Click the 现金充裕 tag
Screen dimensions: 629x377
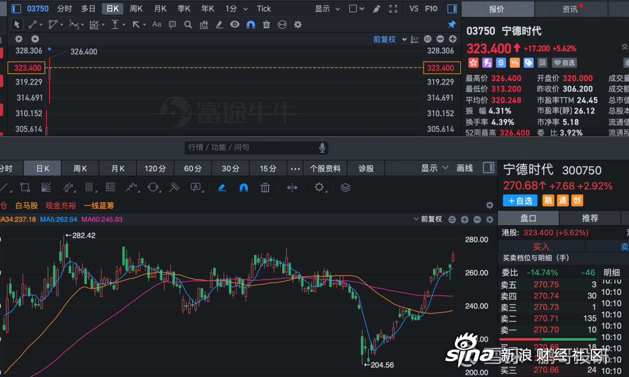pyautogui.click(x=61, y=206)
